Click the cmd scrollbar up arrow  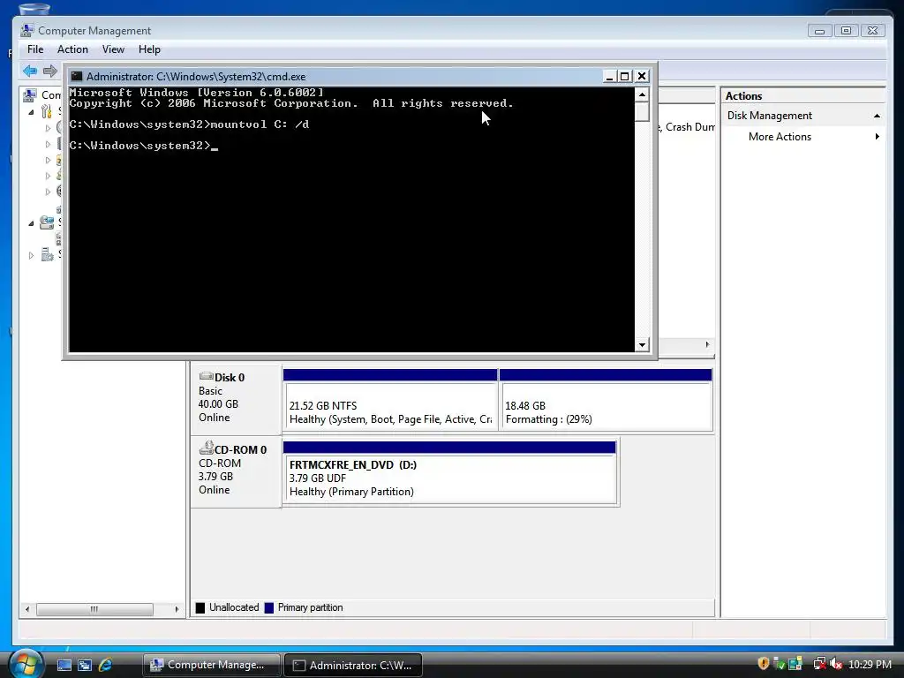coord(643,94)
